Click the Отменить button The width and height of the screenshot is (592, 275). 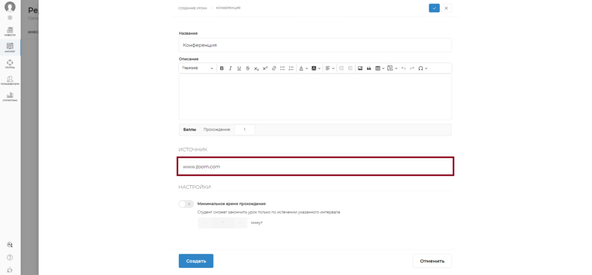[432, 261]
